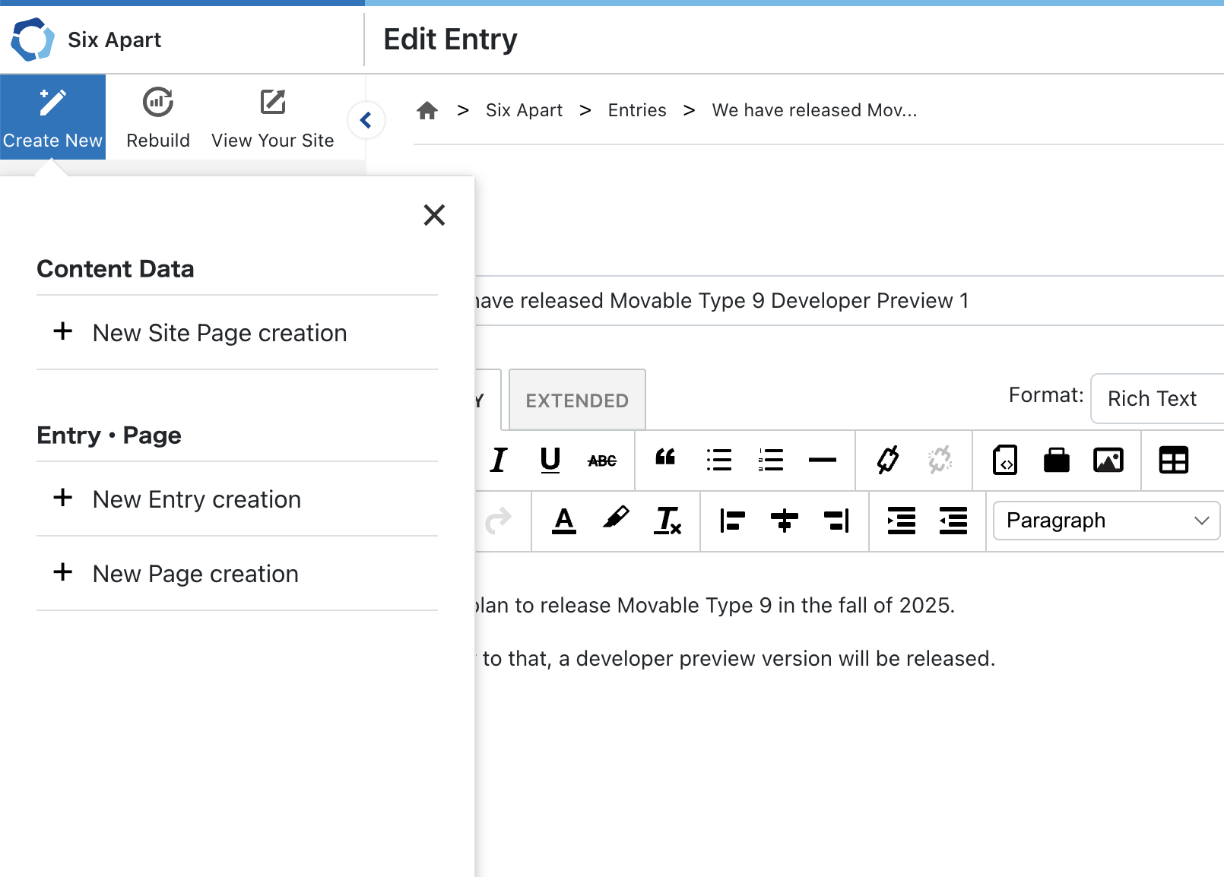Insert a blockquote

coord(665,457)
